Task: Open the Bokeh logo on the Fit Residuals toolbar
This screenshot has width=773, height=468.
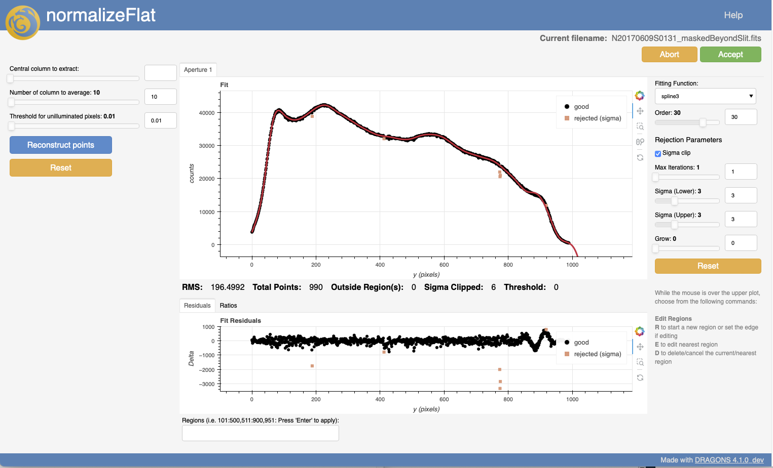Action: pyautogui.click(x=640, y=331)
